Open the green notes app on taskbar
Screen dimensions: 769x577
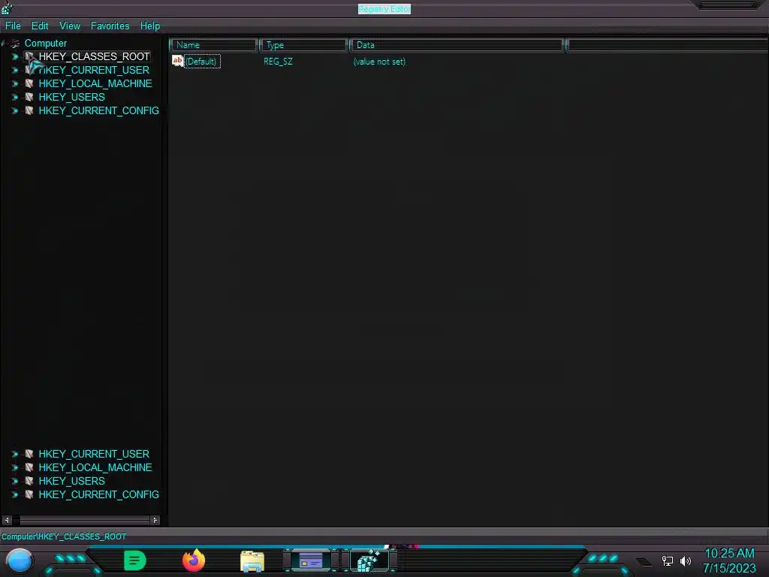pyautogui.click(x=135, y=560)
